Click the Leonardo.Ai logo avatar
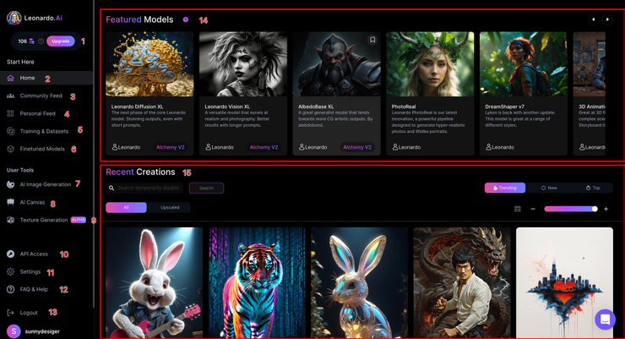 (x=14, y=18)
